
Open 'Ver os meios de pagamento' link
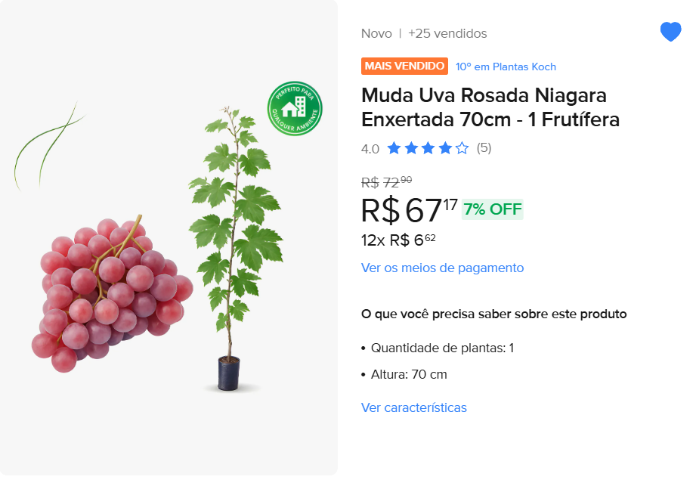tap(442, 268)
